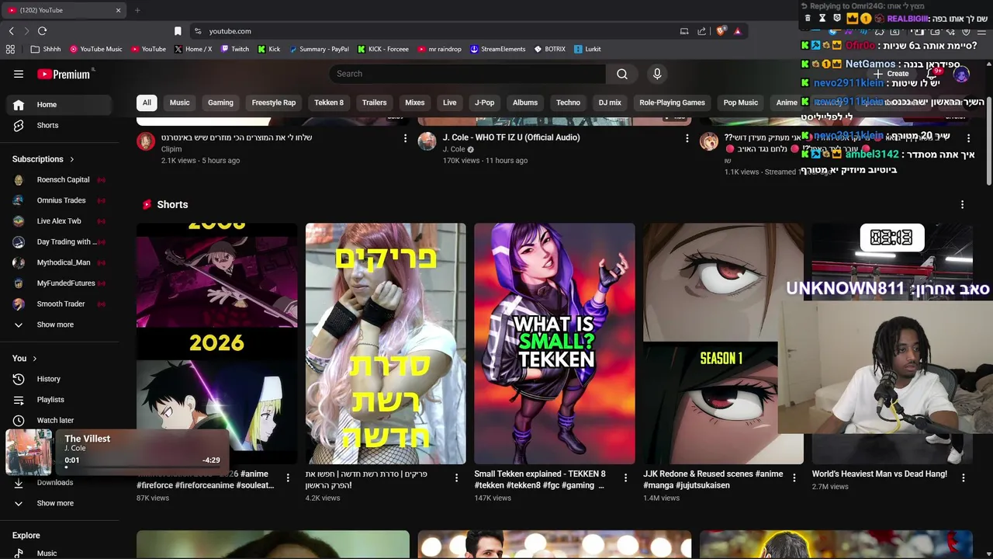
Task: Click the Create button
Action: 891,74
